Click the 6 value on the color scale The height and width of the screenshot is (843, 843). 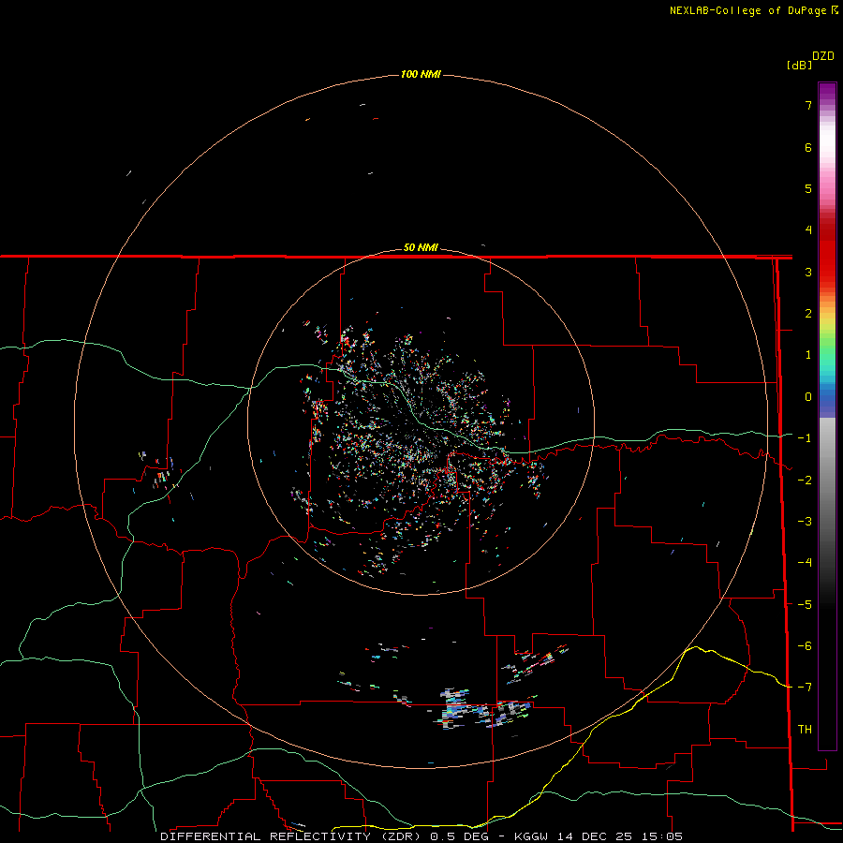[808, 147]
